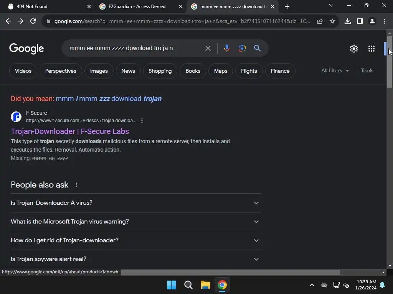
Task: Click the F-Secure site favicon
Action: click(x=16, y=117)
